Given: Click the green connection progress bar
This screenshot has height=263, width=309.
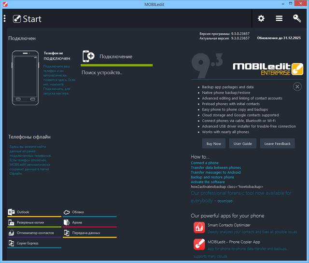Looking at the screenshot, I should pos(117,65).
